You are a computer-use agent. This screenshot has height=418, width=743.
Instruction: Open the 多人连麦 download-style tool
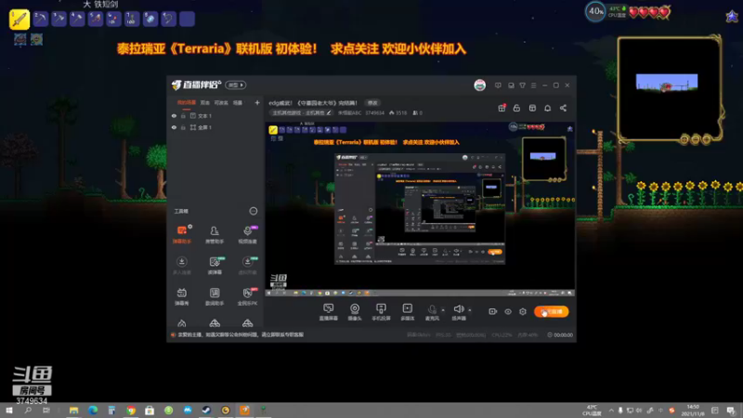point(181,266)
